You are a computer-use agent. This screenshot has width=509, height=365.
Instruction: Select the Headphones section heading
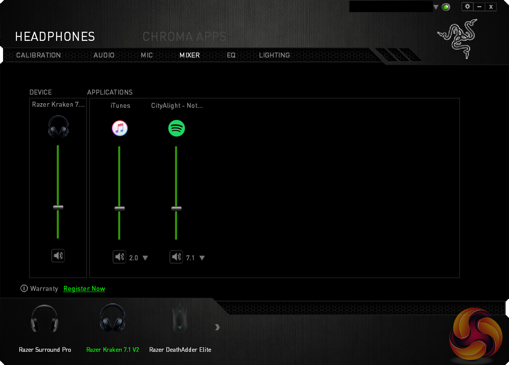[55, 37]
